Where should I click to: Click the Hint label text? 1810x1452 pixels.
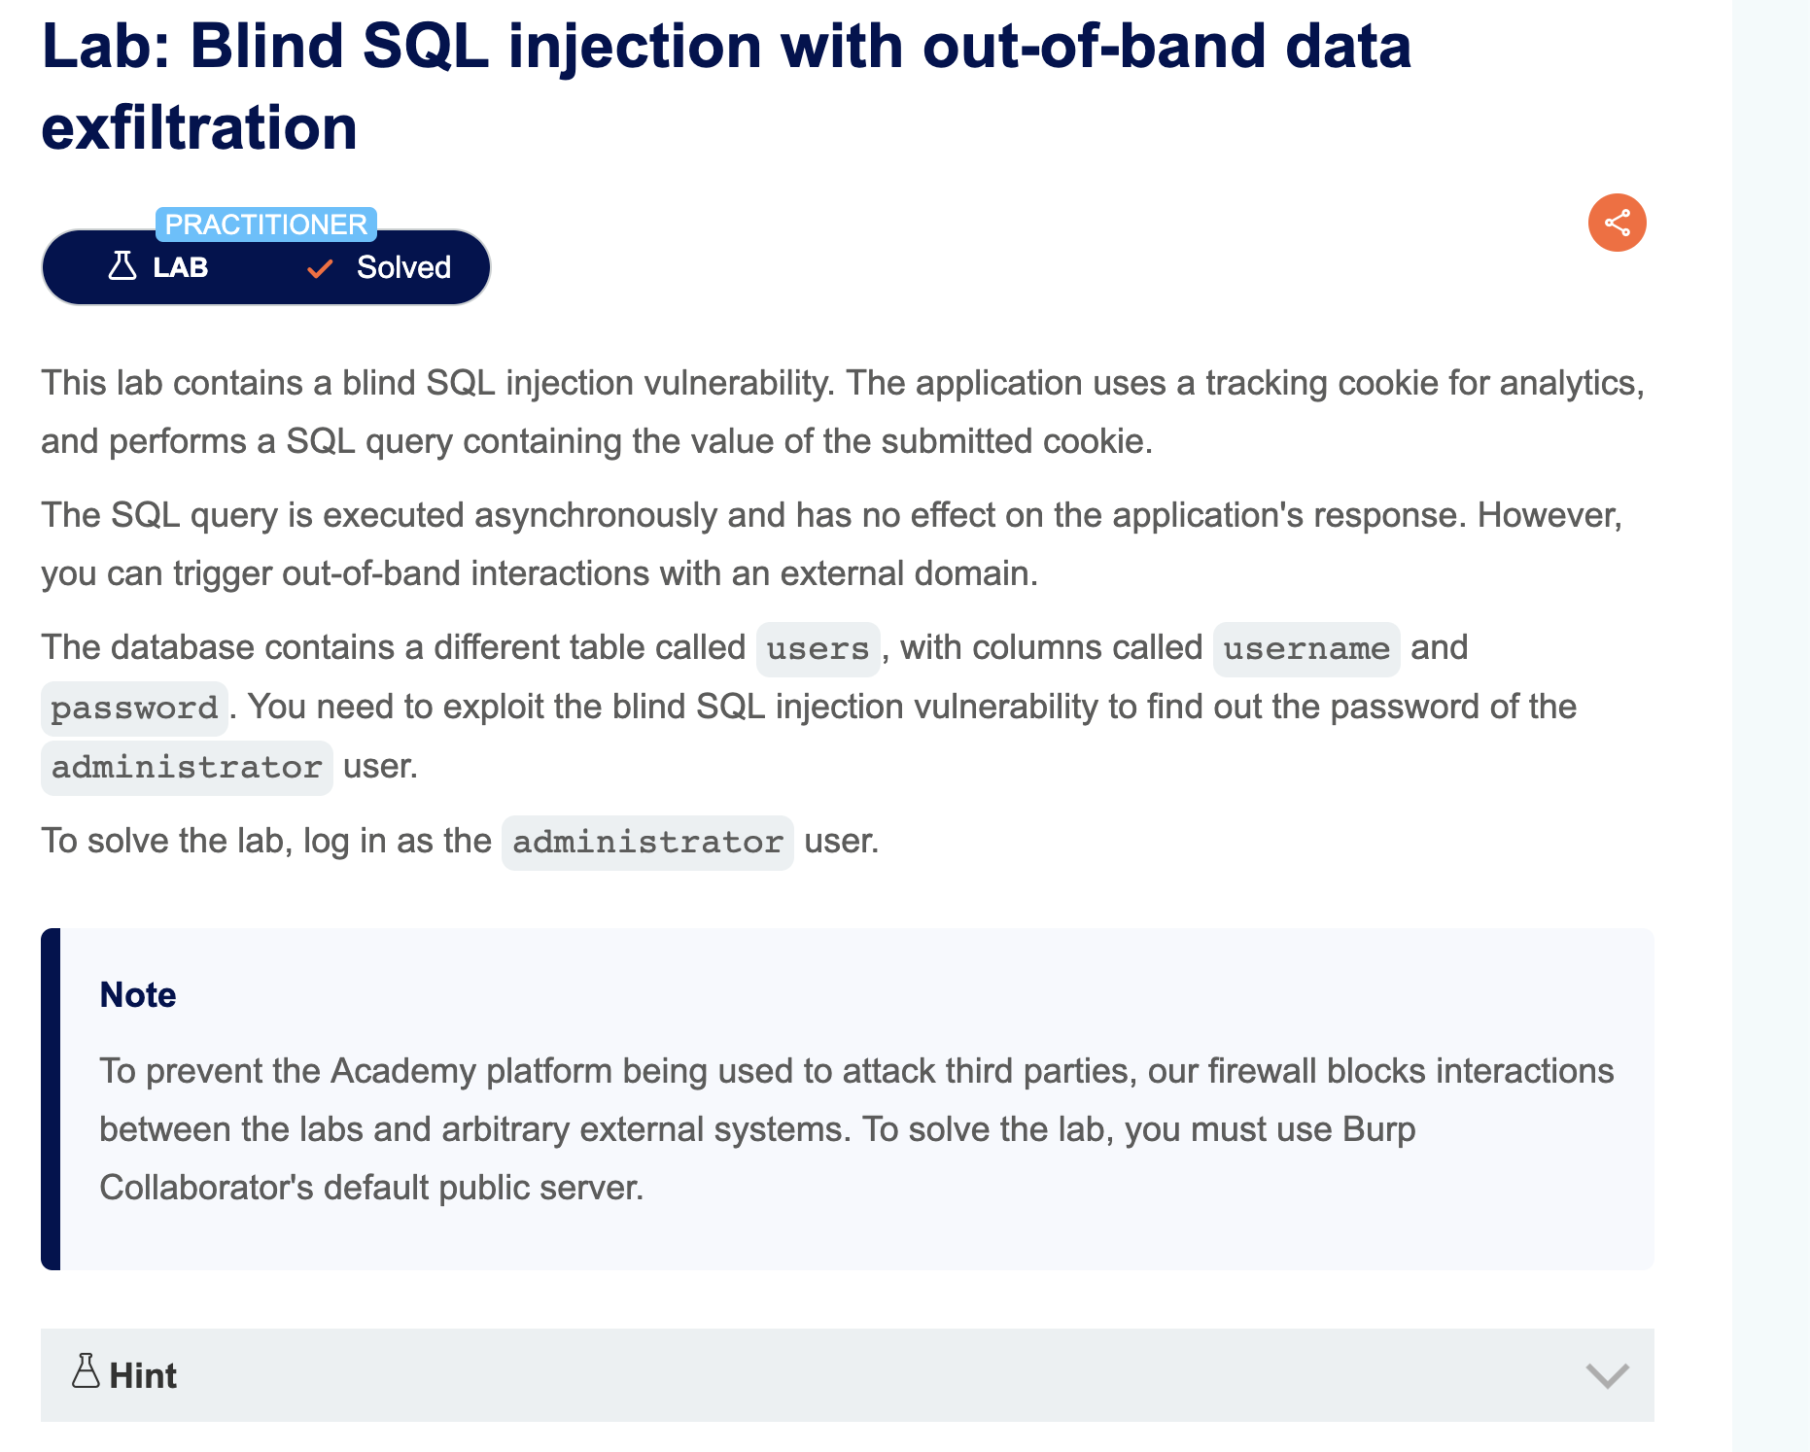click(143, 1376)
